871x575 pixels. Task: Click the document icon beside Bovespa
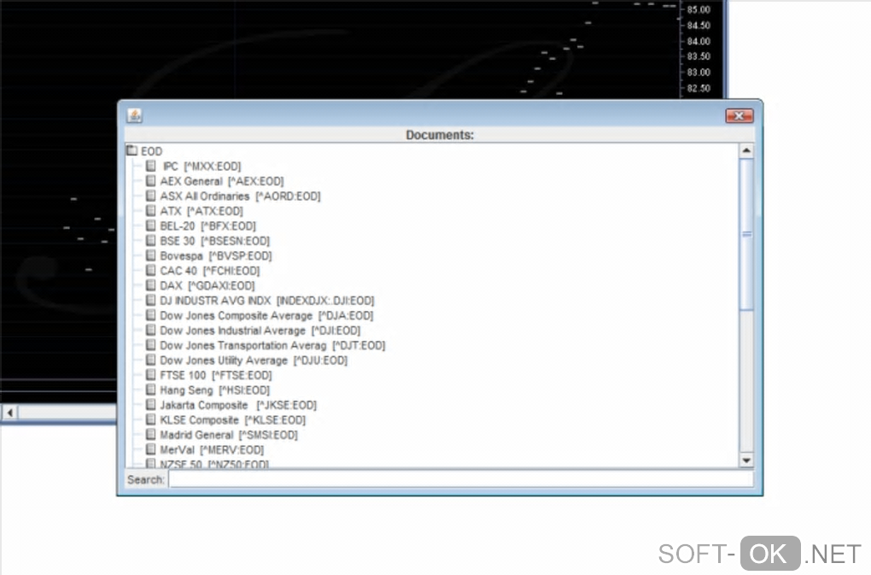(150, 255)
